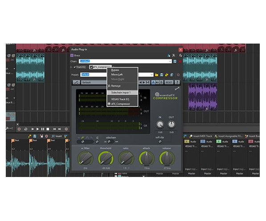This screenshot has height=221, width=266.
Task: Pause playback in transport bar
Action: coord(43,129)
